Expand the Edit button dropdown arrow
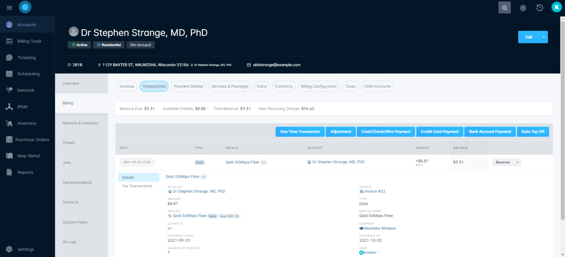 (x=544, y=37)
